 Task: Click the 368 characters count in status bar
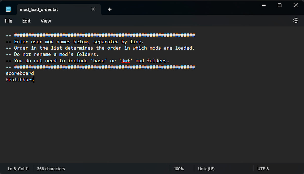[x=51, y=169]
